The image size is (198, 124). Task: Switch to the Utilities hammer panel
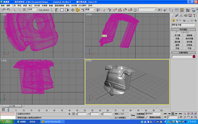194,16
